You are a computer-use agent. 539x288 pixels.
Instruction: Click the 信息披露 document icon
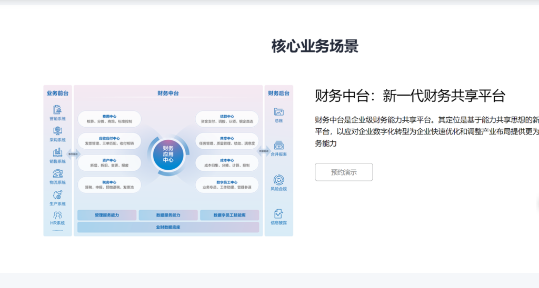click(x=278, y=214)
